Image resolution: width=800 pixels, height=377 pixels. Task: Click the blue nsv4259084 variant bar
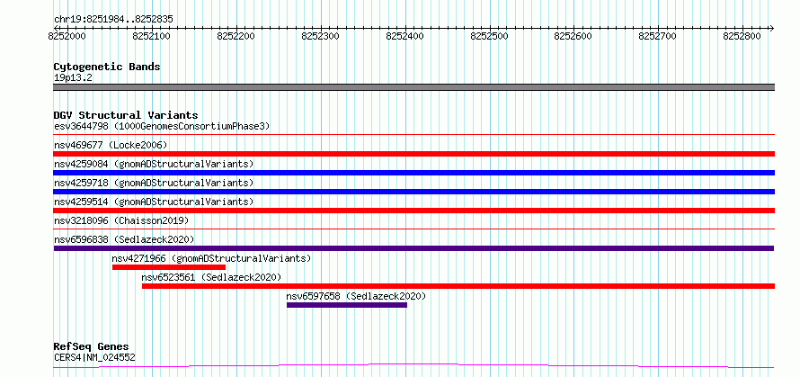coord(414,173)
